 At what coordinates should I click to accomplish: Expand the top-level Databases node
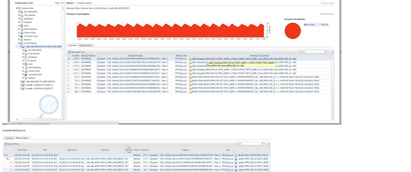click(19, 19)
